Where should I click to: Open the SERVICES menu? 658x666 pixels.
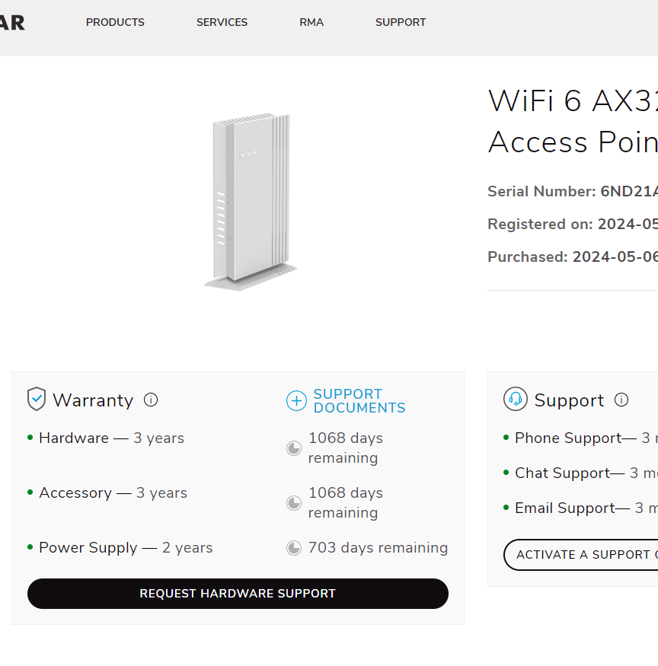coord(222,22)
